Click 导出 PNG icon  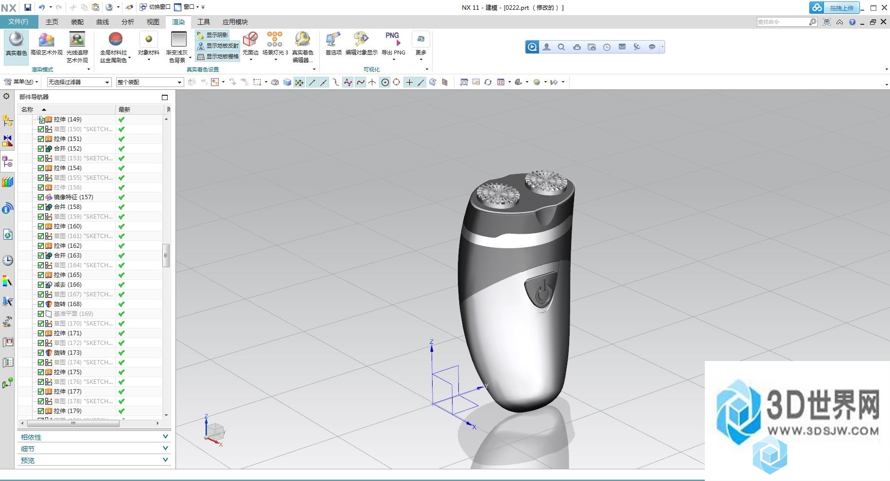click(393, 39)
